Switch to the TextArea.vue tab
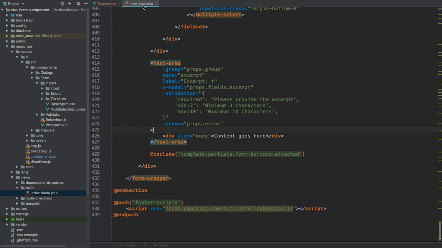This screenshot has width=442, height=248. click(x=106, y=3)
